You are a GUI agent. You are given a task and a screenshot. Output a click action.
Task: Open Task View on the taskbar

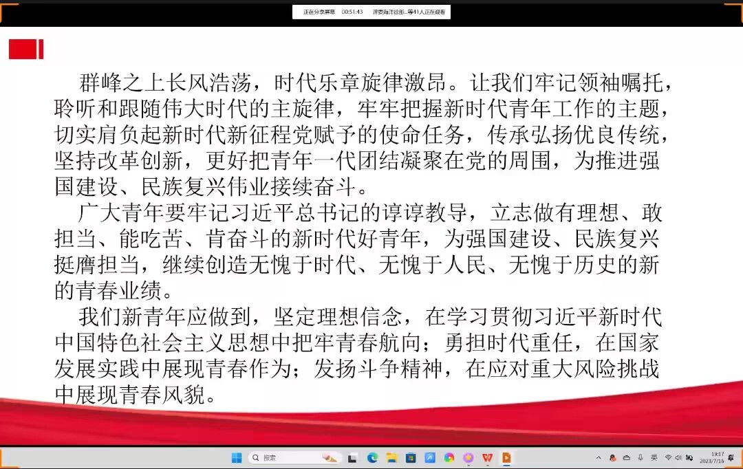point(353,457)
